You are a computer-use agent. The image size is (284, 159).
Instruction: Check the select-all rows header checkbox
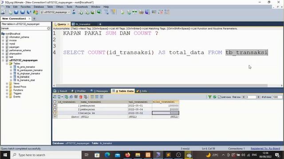pos(55,102)
